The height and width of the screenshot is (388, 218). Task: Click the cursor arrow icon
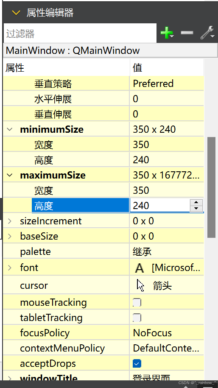click(x=140, y=285)
